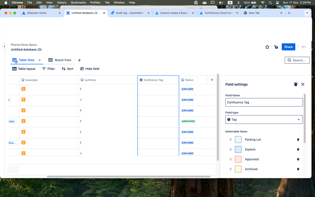Screen dimensions: 315x197
Task: Open the Profiles menu in menu bar
Action: [95, 3]
